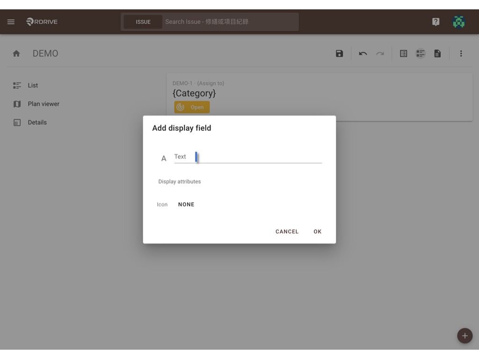Click the RDRIVE logo

pos(42,22)
